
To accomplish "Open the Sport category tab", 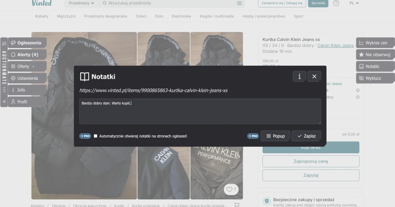I will [x=299, y=16].
